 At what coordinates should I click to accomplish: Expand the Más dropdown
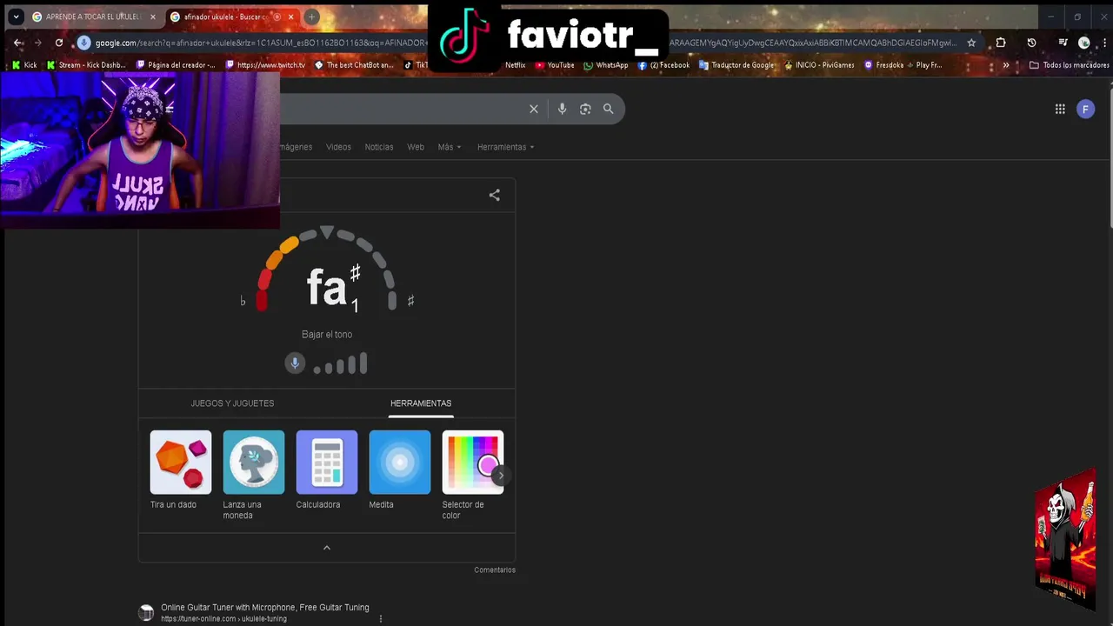449,147
